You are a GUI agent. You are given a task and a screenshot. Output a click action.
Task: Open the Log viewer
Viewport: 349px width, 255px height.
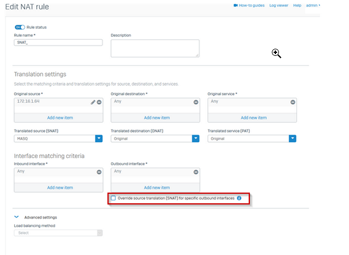279,5
